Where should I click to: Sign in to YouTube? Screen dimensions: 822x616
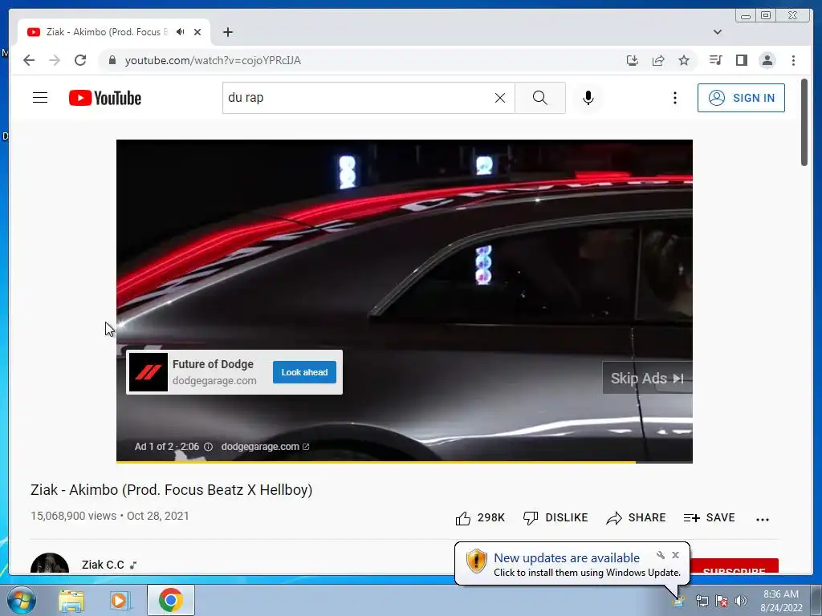point(741,98)
